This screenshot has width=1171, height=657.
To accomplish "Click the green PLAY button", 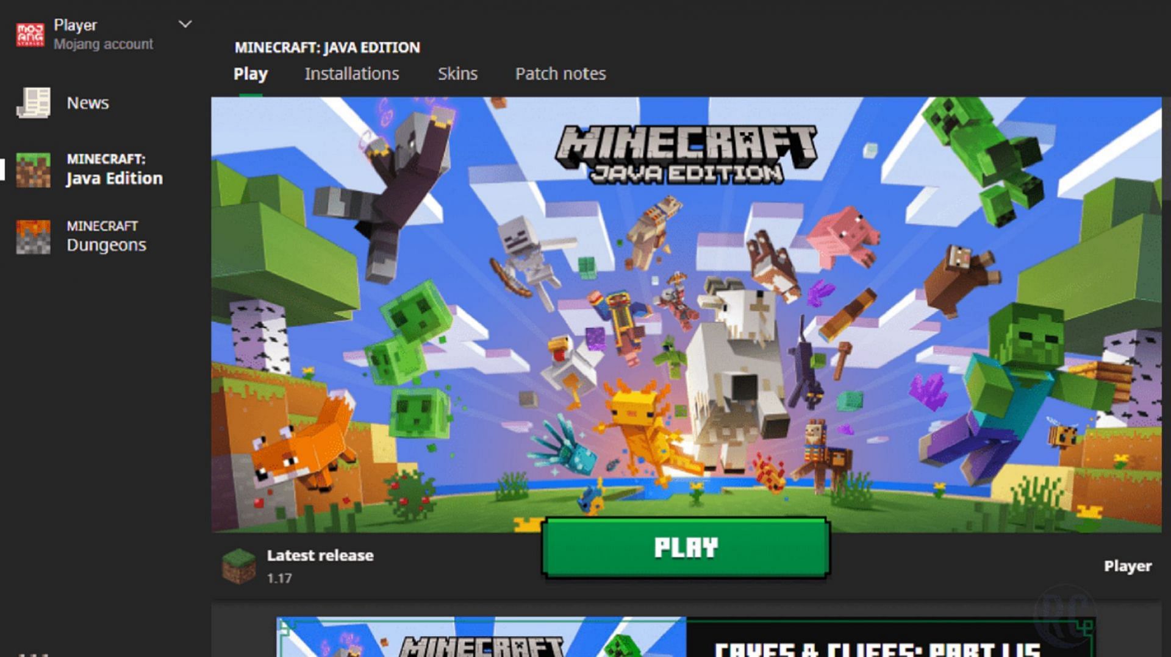I will tap(686, 547).
